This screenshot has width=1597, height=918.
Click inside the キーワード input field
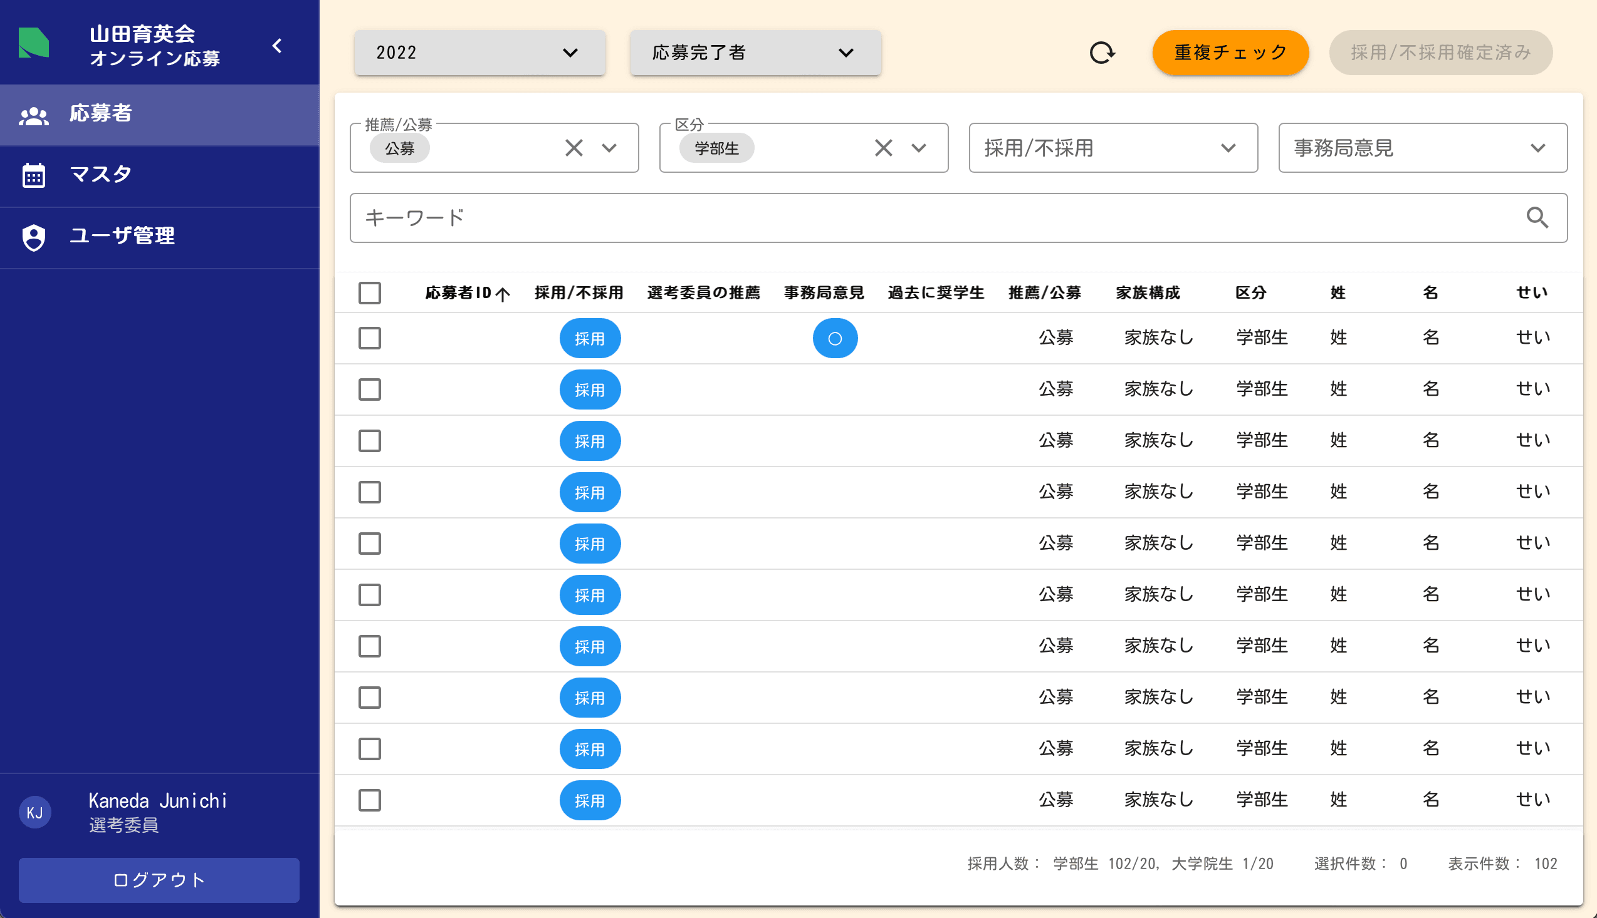[757, 217]
